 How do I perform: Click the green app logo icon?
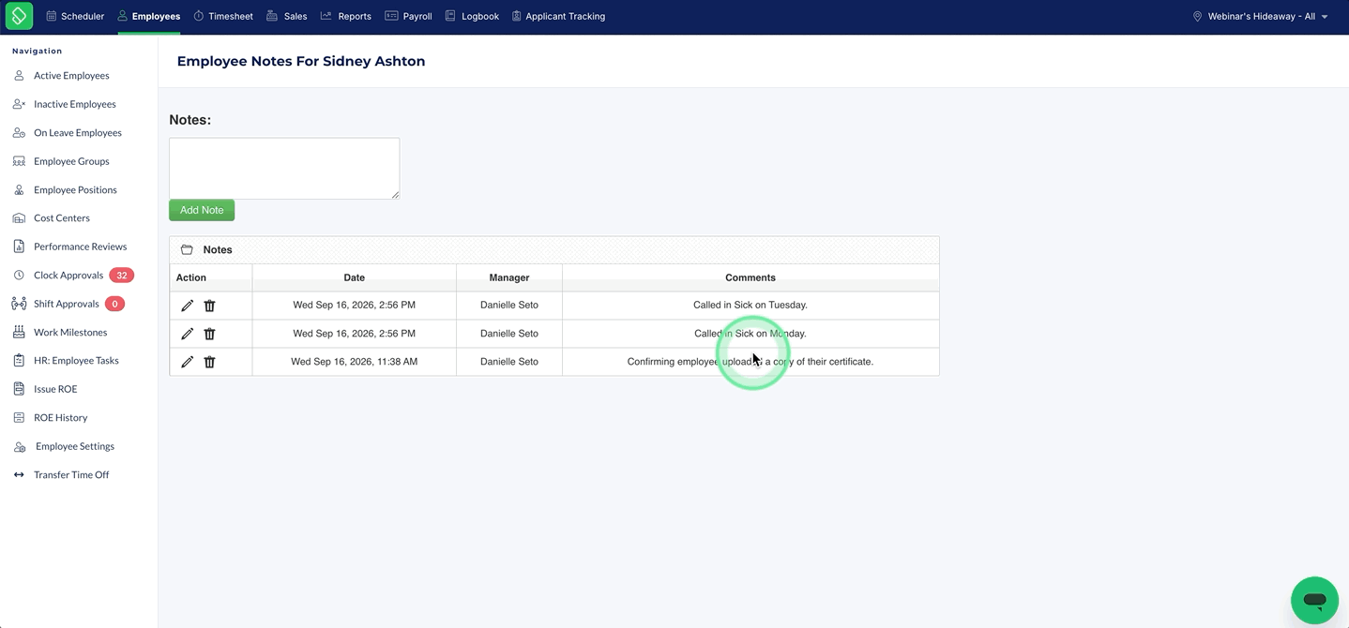(x=19, y=16)
